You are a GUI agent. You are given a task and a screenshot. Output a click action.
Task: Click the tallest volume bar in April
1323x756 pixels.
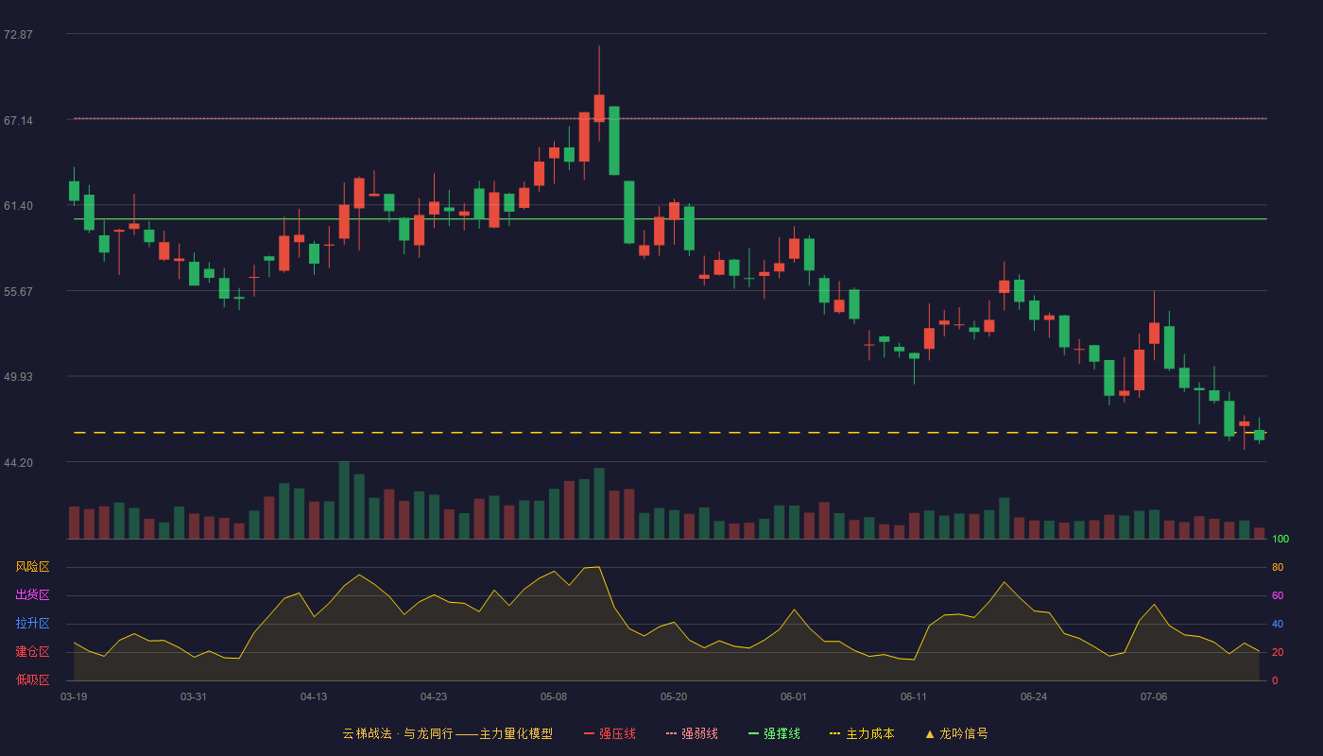[x=344, y=500]
